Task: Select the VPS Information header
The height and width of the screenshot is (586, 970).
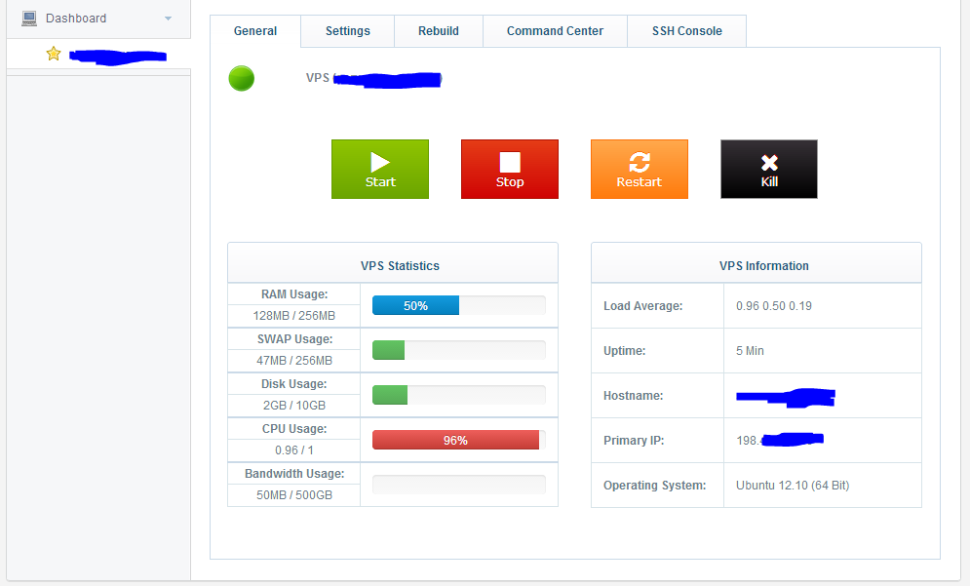Action: point(757,263)
